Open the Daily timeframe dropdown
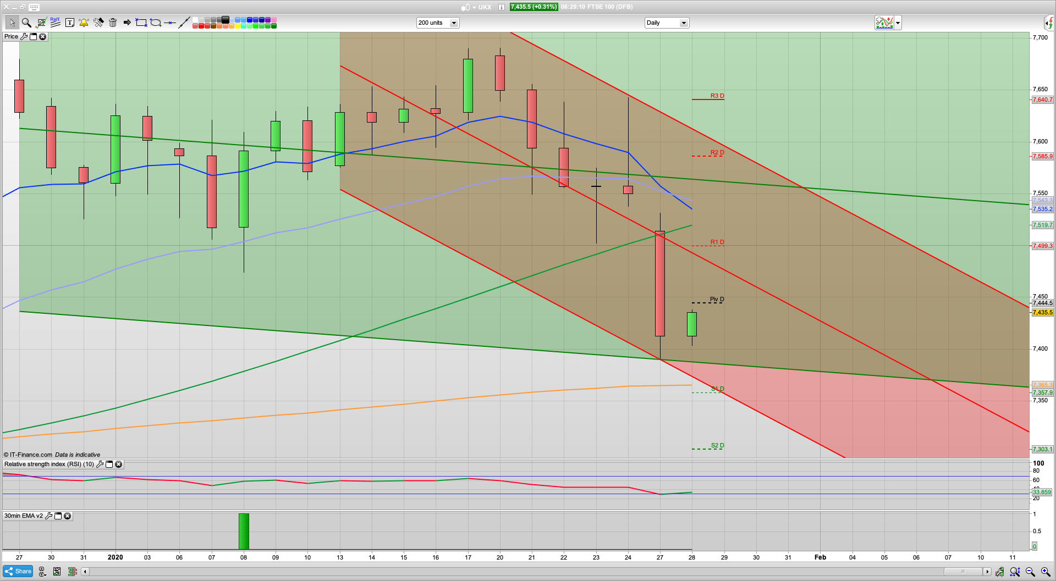This screenshot has height=581, width=1056. pyautogui.click(x=667, y=23)
